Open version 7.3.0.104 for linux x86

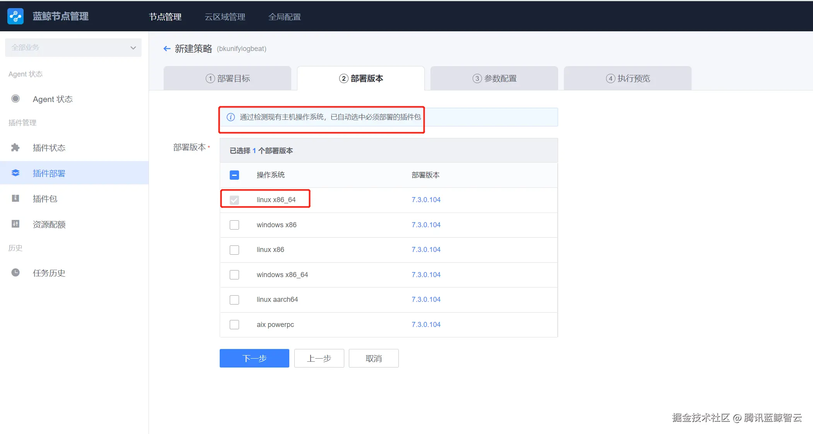click(x=426, y=250)
